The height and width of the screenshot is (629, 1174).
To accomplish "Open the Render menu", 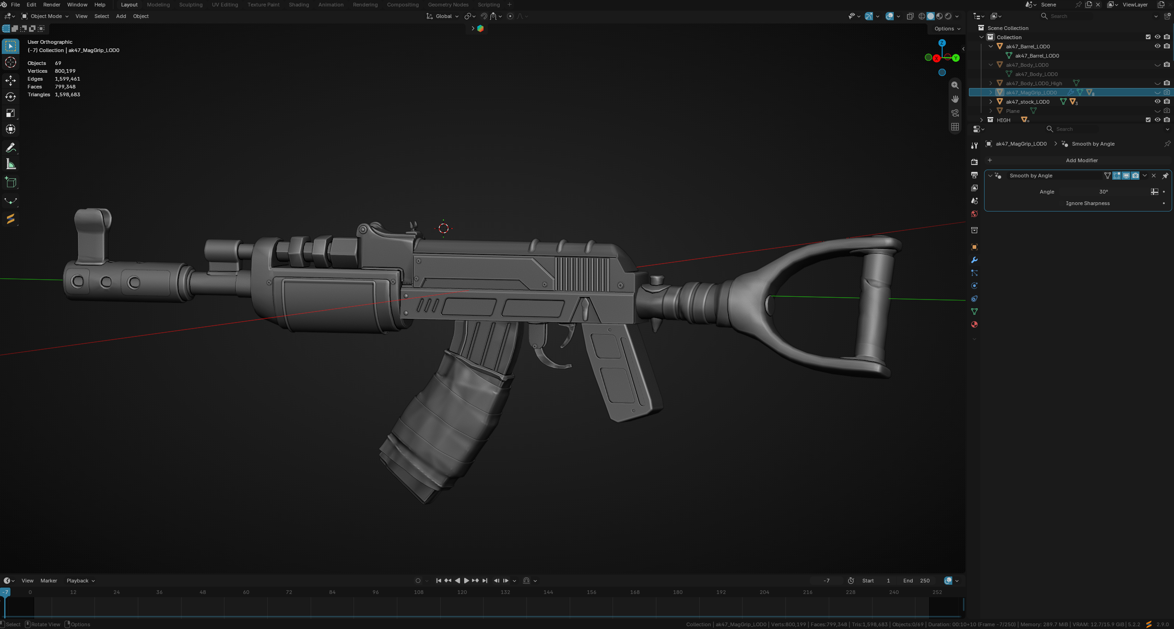I will tap(52, 5).
